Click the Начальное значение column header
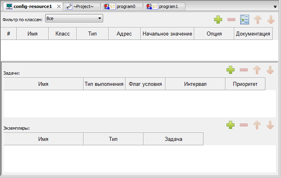The image size is (281, 178). tap(167, 34)
